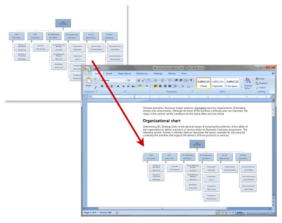
Task: Toggle underline formatting
Action: [x=112, y=86]
